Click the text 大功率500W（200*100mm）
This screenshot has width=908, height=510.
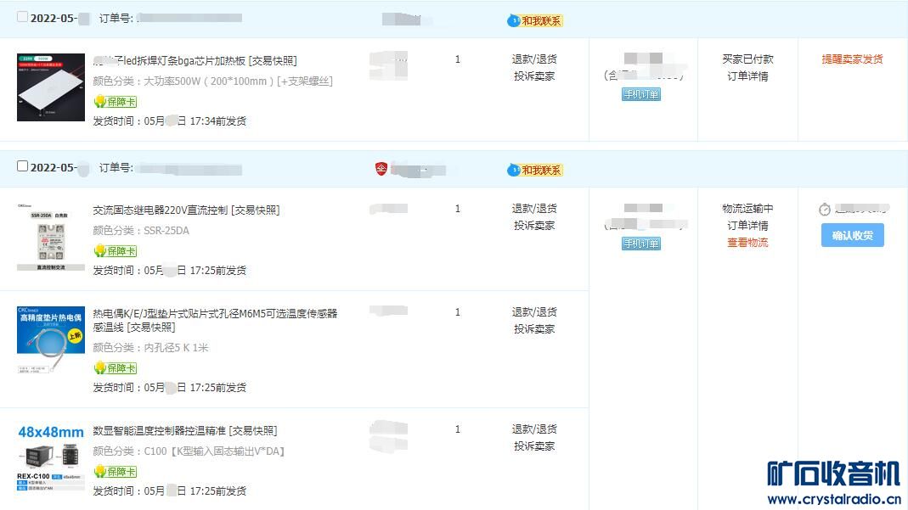(x=209, y=81)
